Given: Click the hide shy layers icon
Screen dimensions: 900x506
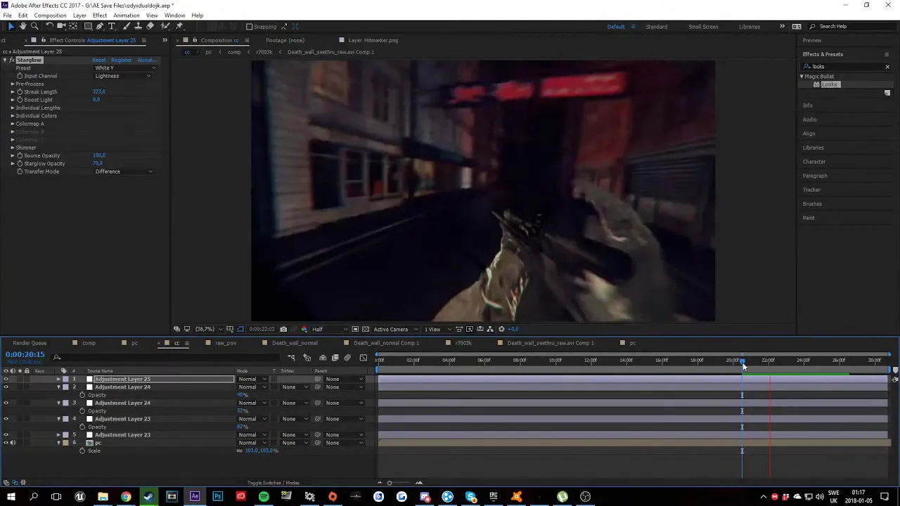Looking at the screenshot, I should point(323,358).
